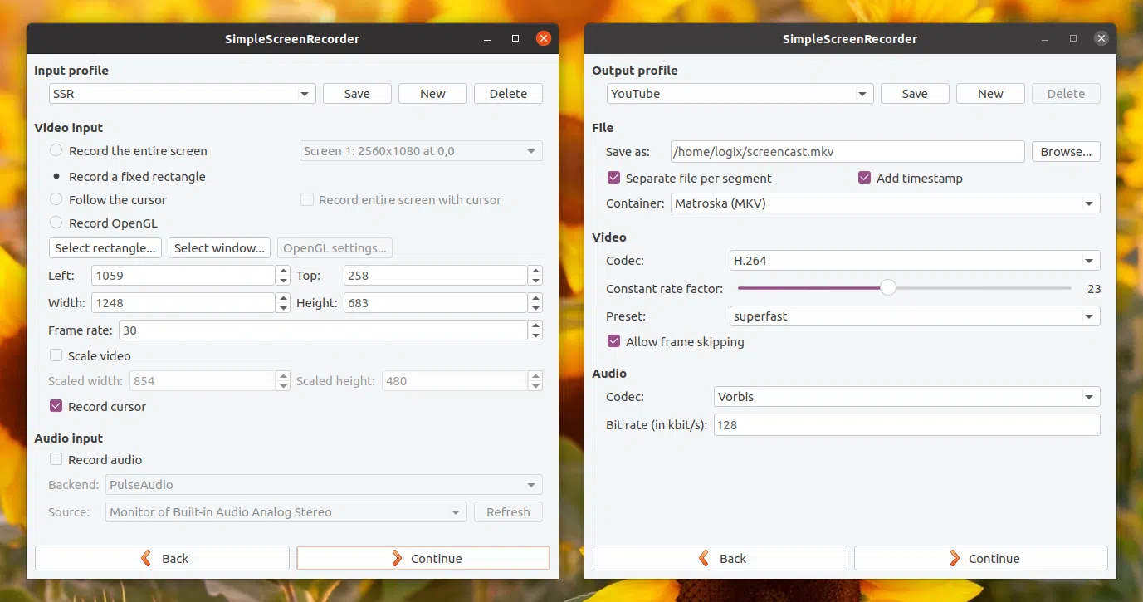Choose Follow the cursor recording mode

56,199
